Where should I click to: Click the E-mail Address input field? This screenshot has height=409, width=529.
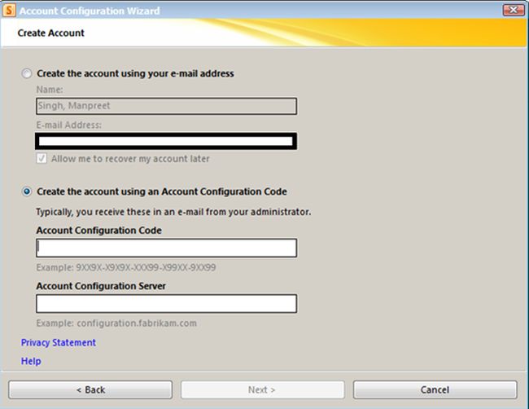tap(166, 141)
